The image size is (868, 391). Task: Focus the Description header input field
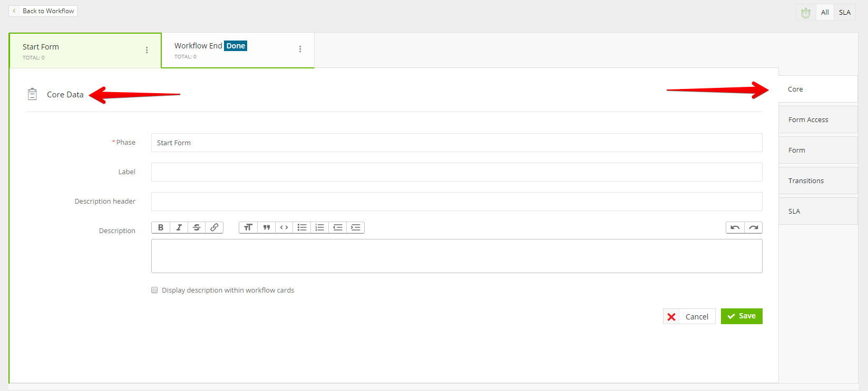(x=456, y=202)
